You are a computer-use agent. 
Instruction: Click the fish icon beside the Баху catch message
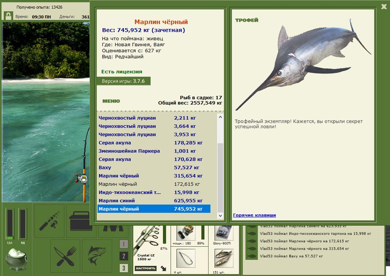(252, 256)
